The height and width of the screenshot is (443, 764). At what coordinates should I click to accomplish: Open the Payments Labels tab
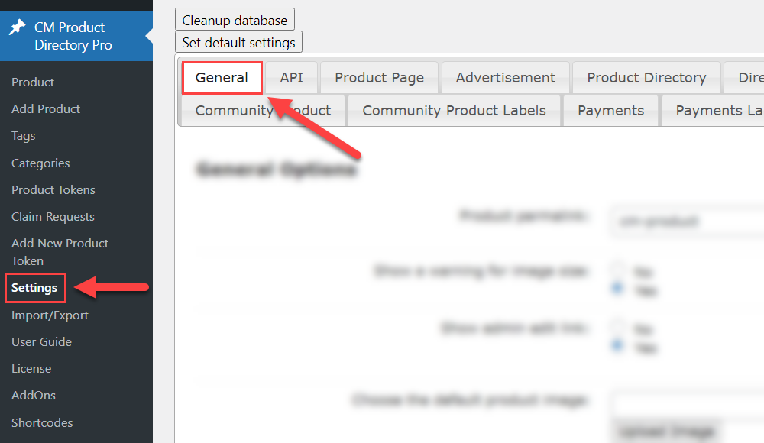[714, 111]
